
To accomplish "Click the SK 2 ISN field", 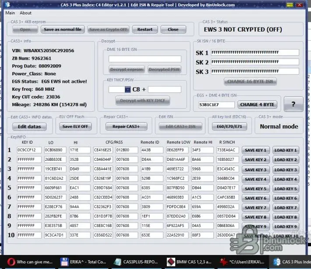I will point(255,62).
